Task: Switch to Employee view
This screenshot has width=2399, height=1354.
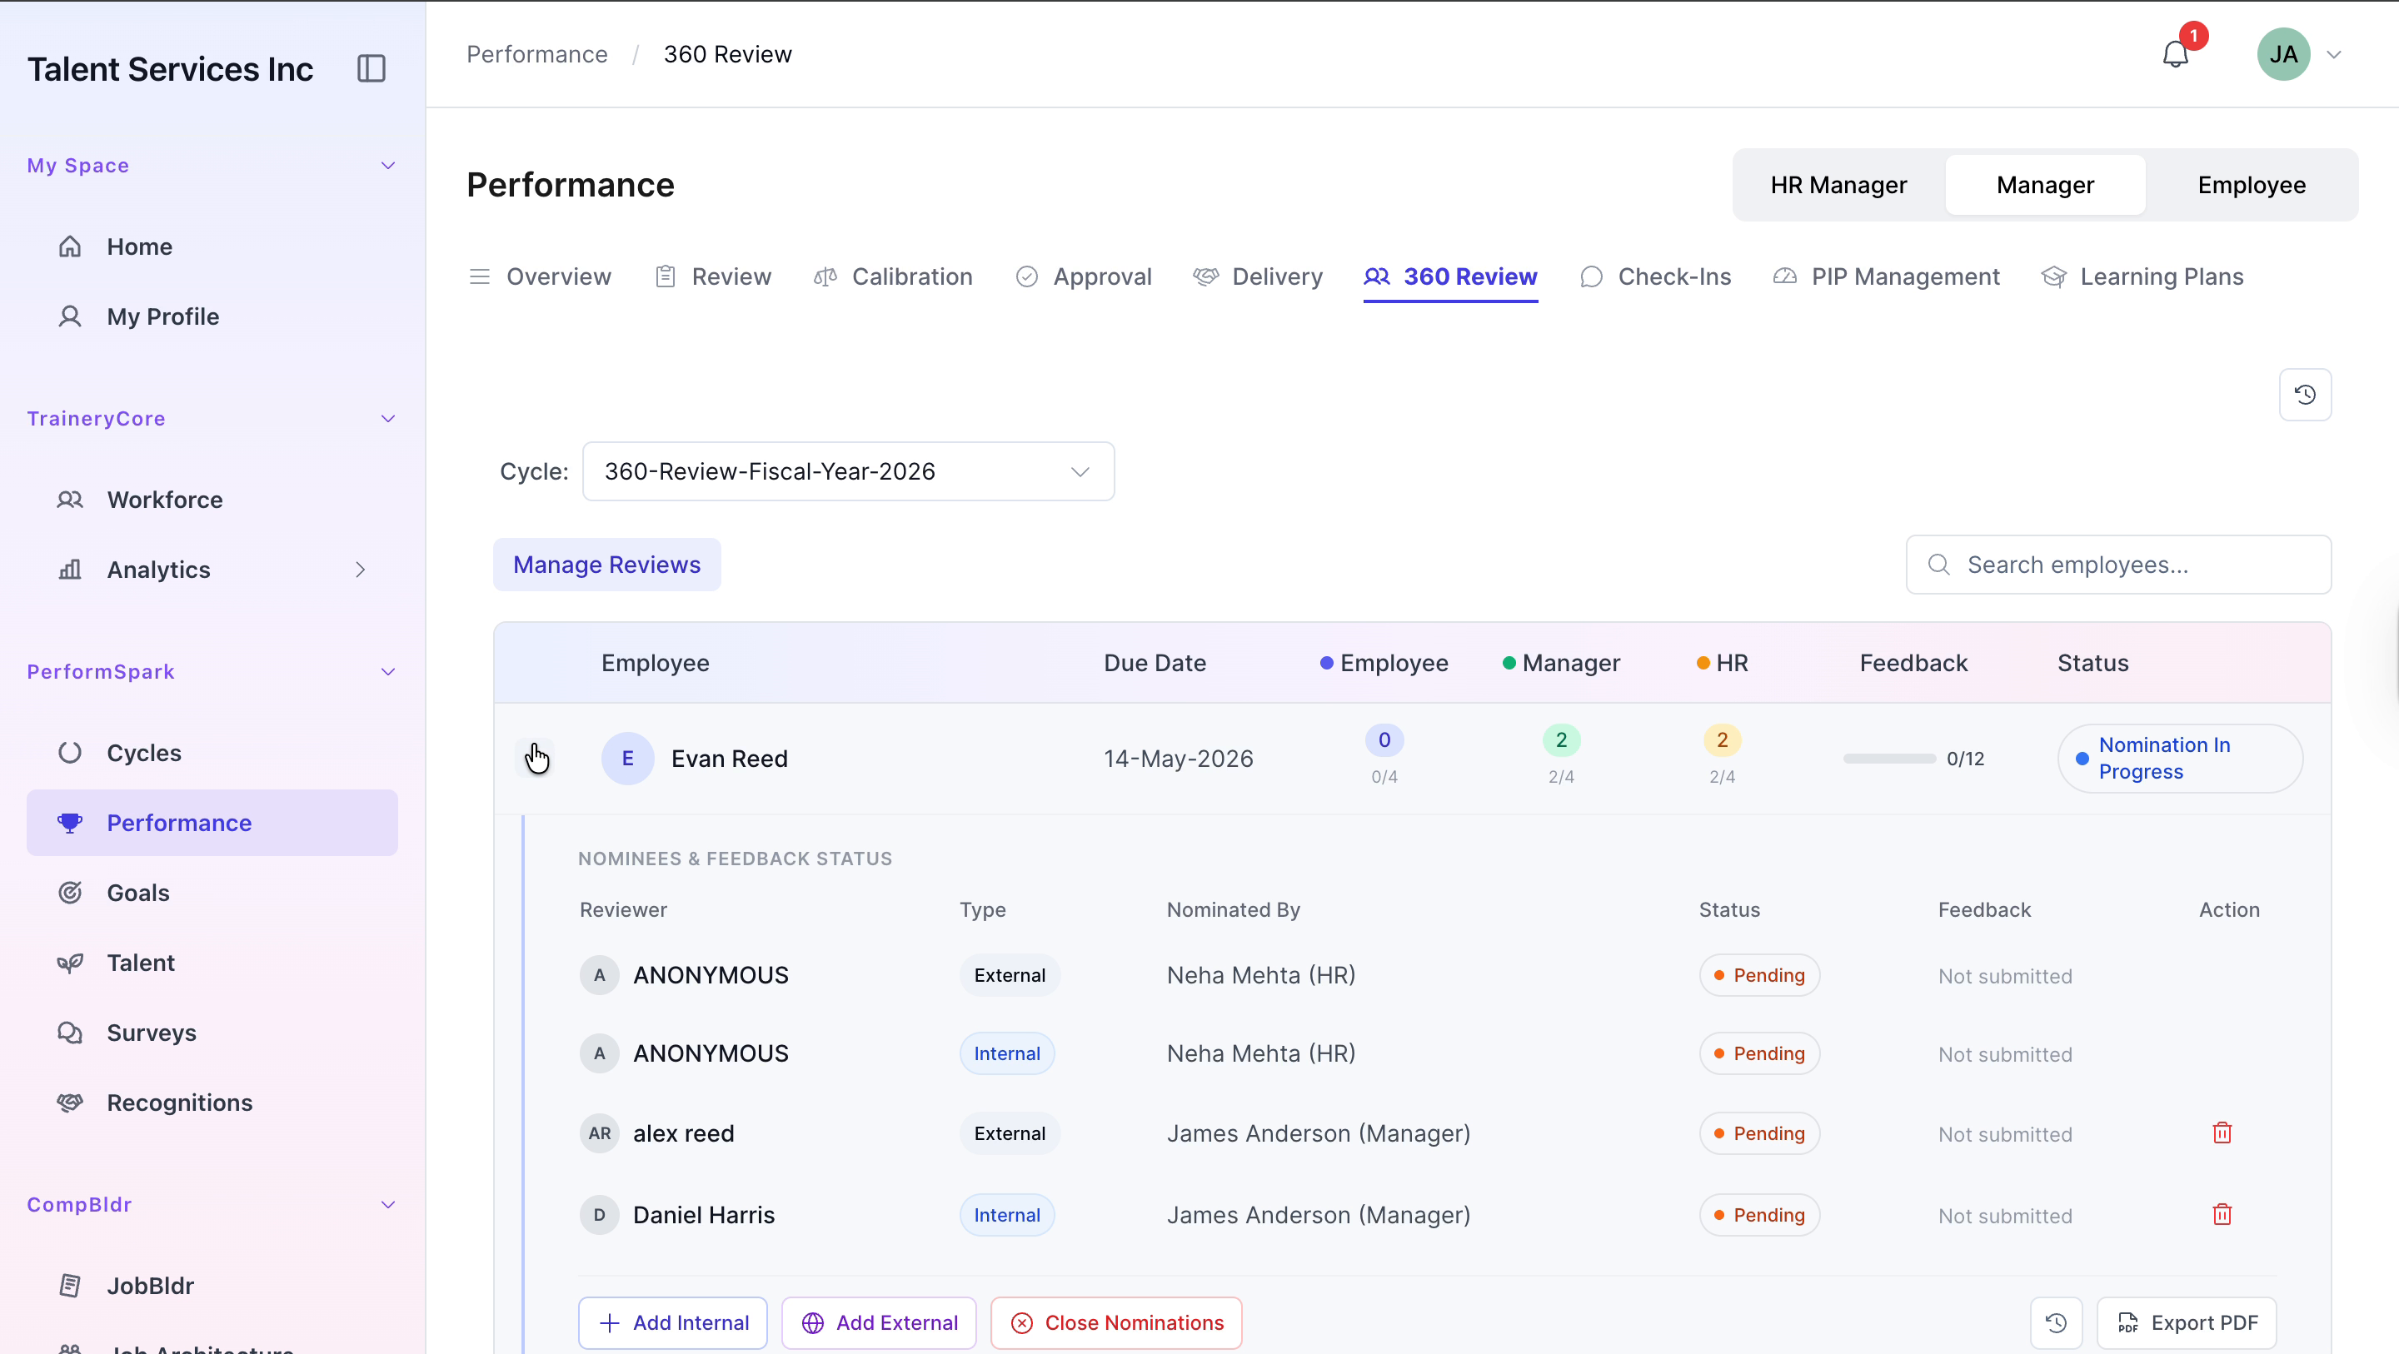Action: click(x=2251, y=186)
